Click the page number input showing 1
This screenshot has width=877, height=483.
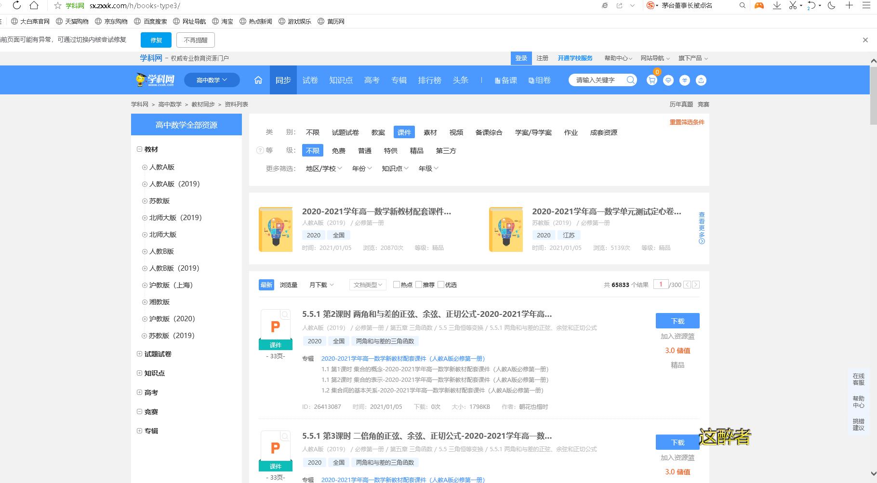point(661,285)
